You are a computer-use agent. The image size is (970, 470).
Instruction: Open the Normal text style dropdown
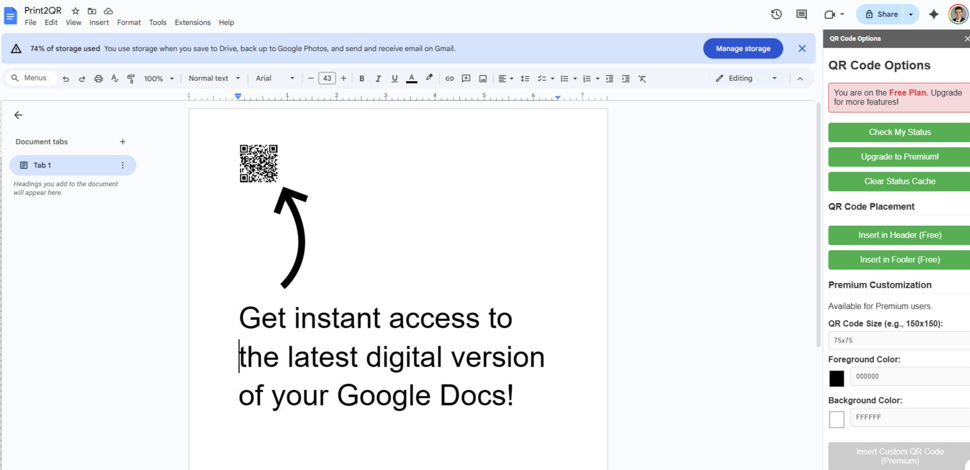[214, 78]
